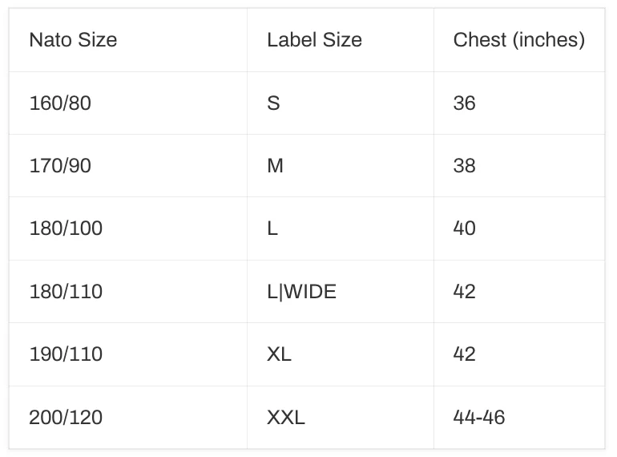Click the chest value 44-46

click(x=479, y=417)
